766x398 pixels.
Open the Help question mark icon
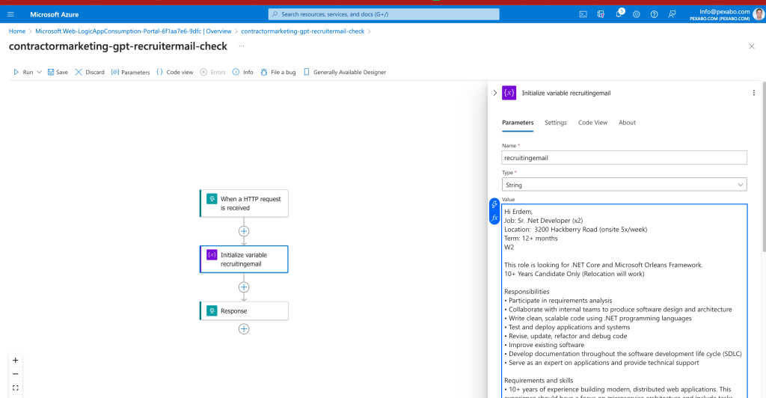(654, 15)
